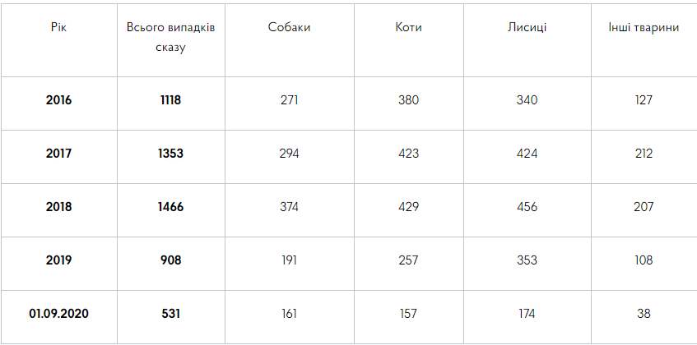Select total cases value 908

[170, 260]
